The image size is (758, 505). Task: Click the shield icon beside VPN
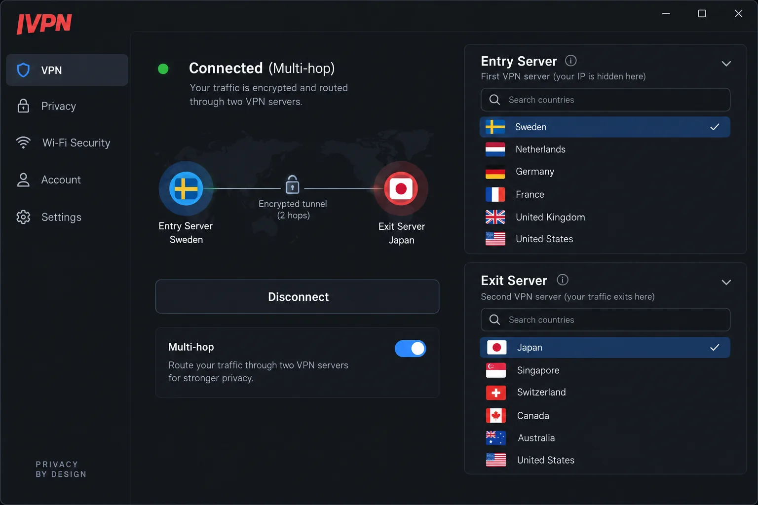coord(23,70)
